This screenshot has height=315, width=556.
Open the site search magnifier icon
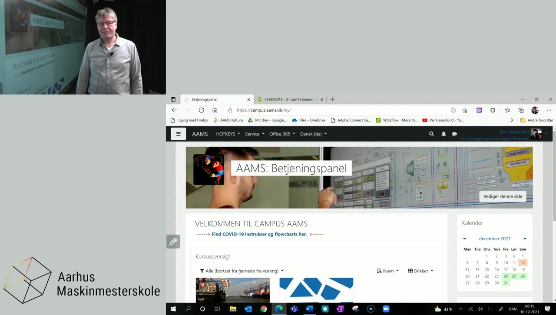431,134
